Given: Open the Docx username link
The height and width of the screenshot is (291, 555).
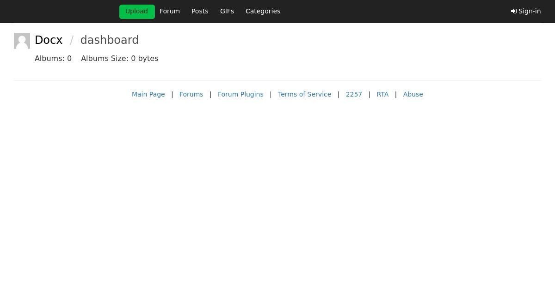Looking at the screenshot, I should point(49,40).
